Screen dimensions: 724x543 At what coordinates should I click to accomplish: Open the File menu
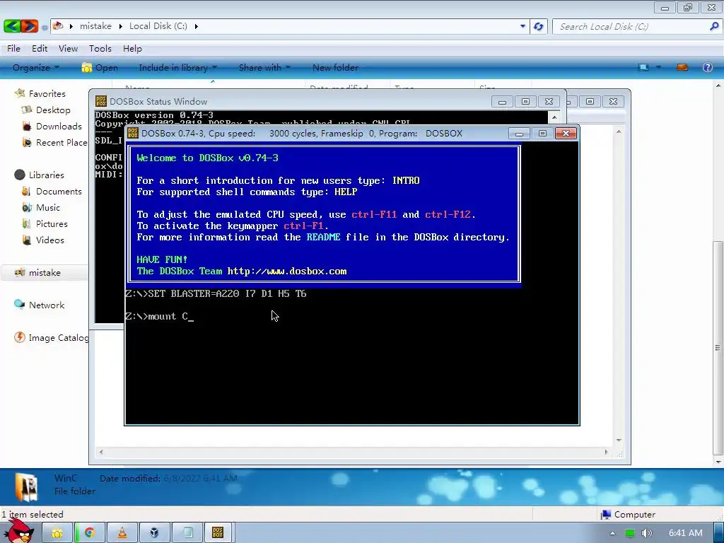(13, 49)
